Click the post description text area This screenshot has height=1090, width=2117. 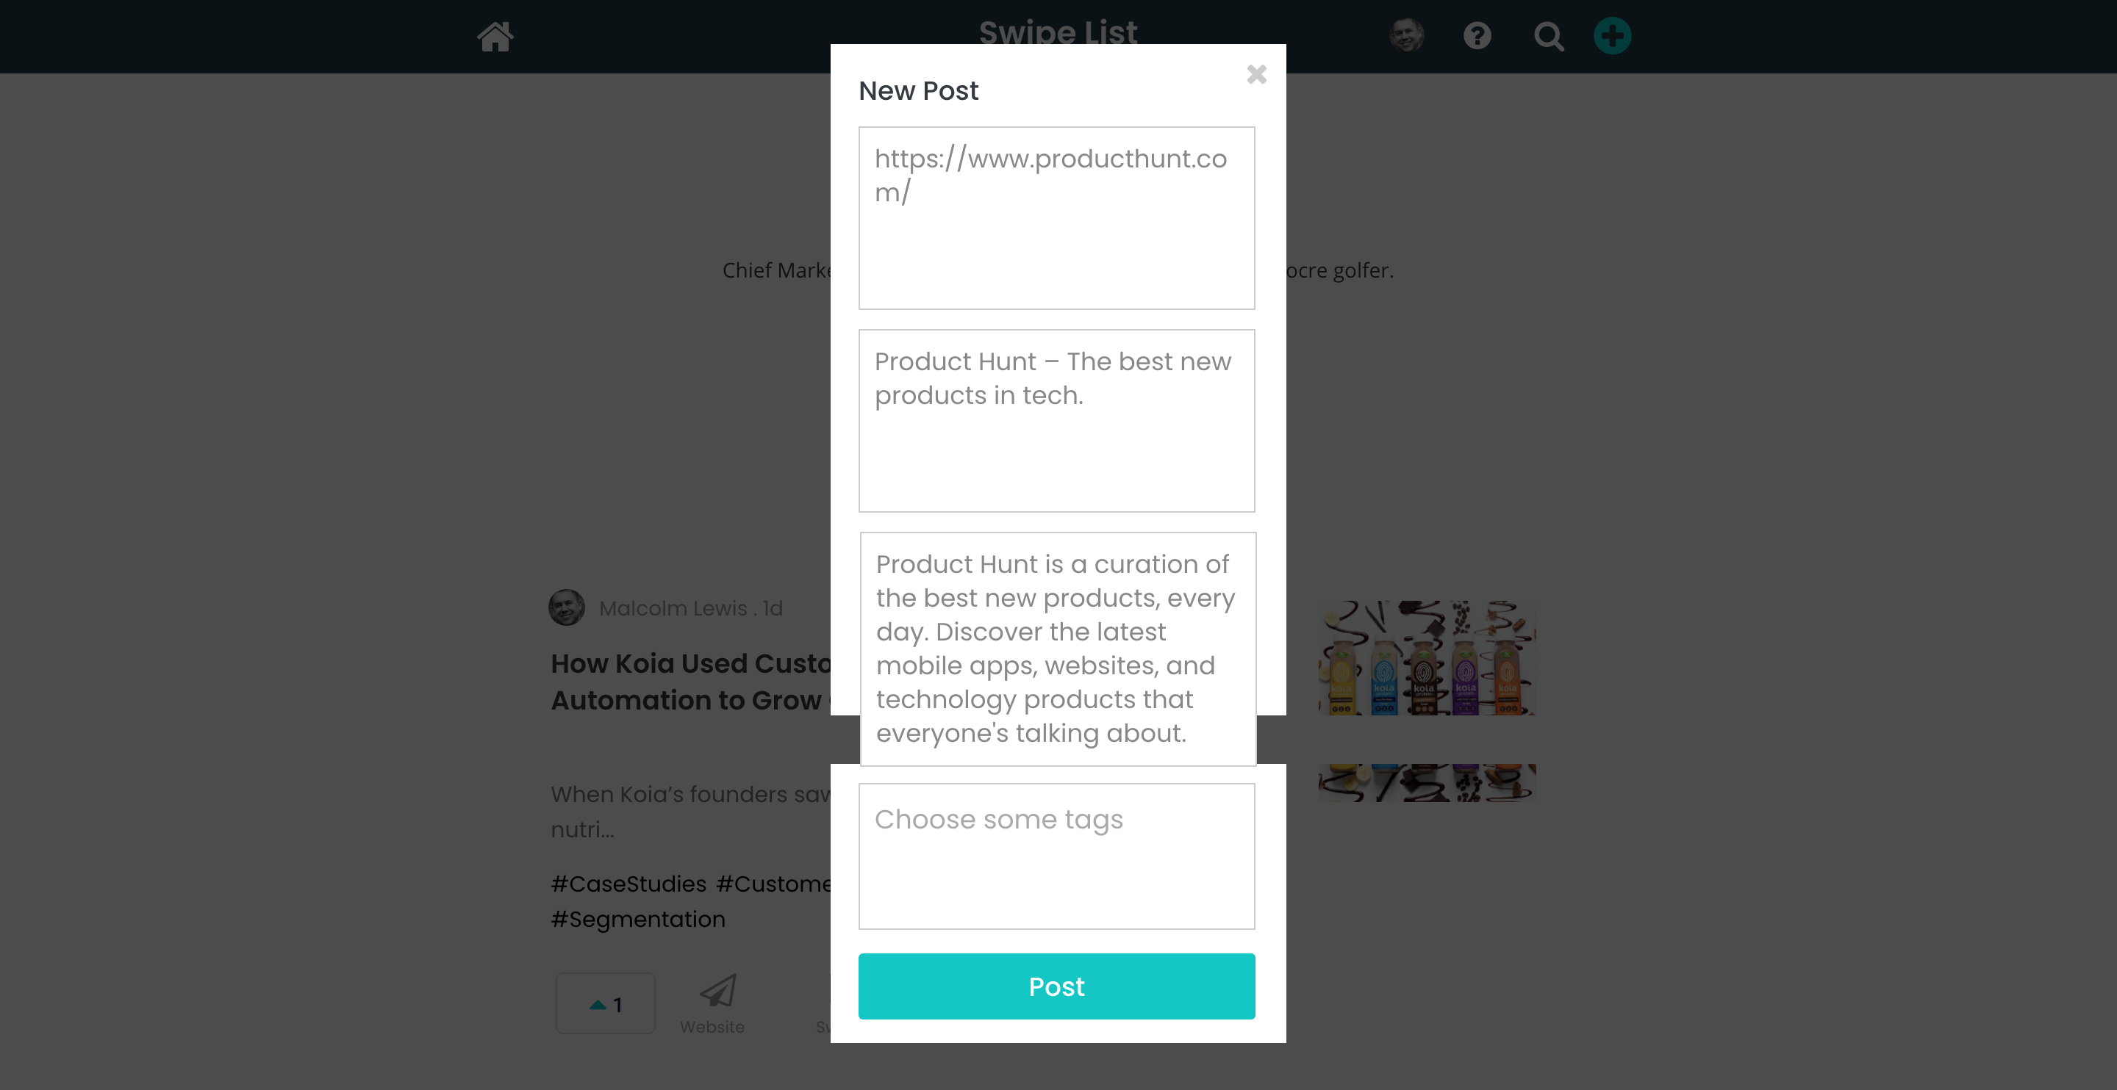pos(1057,648)
